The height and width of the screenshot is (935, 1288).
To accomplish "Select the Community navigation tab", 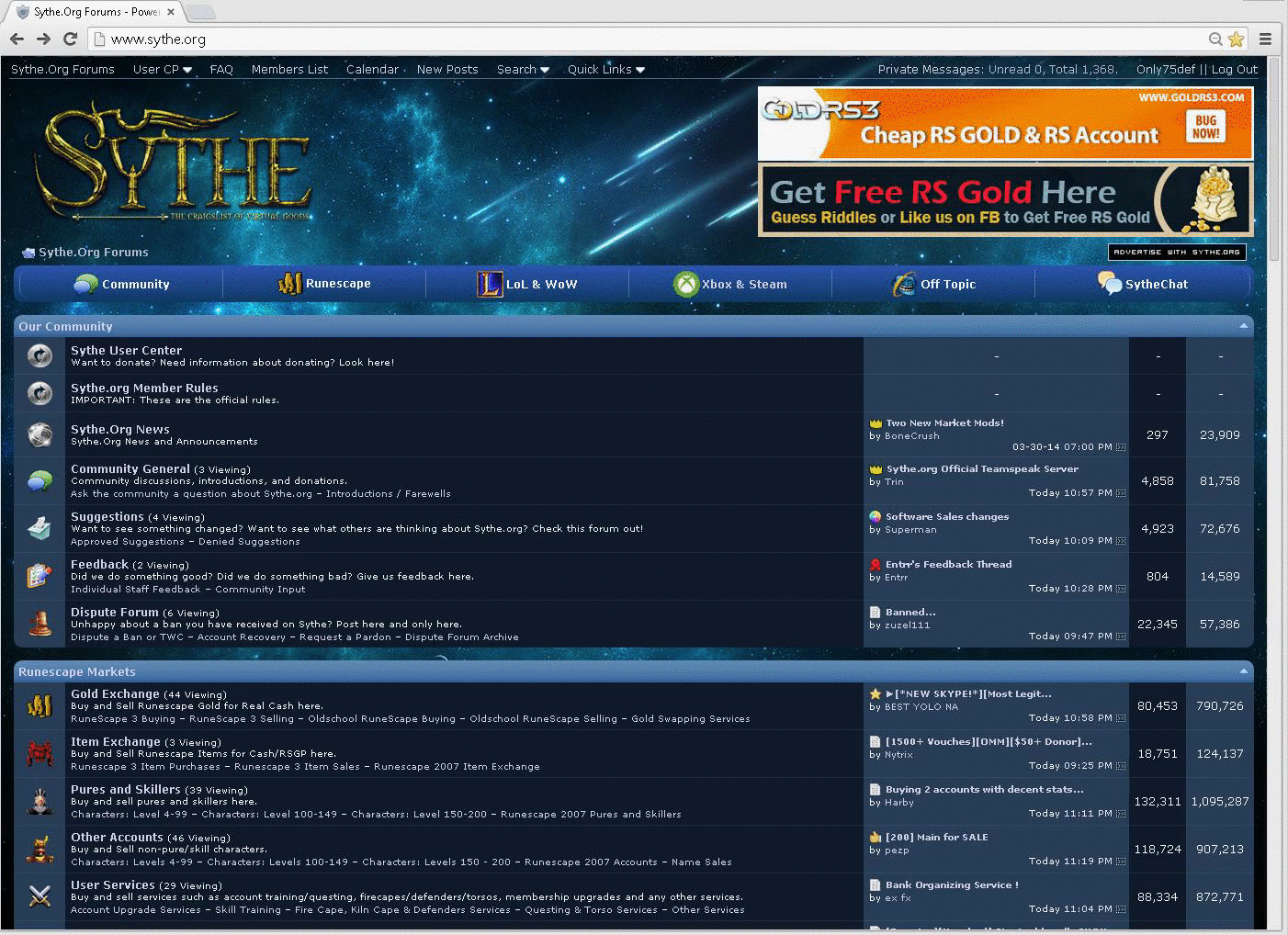I will pyautogui.click(x=121, y=284).
